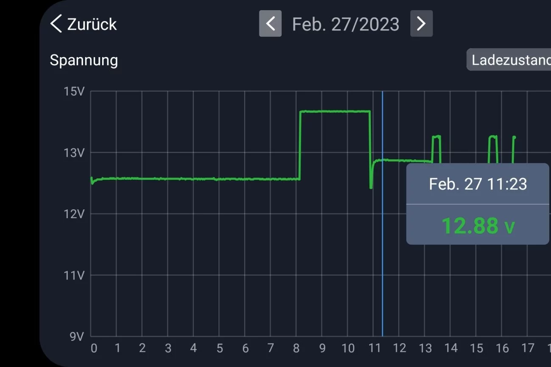
Task: Select hour 16 on the time axis
Action: (x=502, y=348)
